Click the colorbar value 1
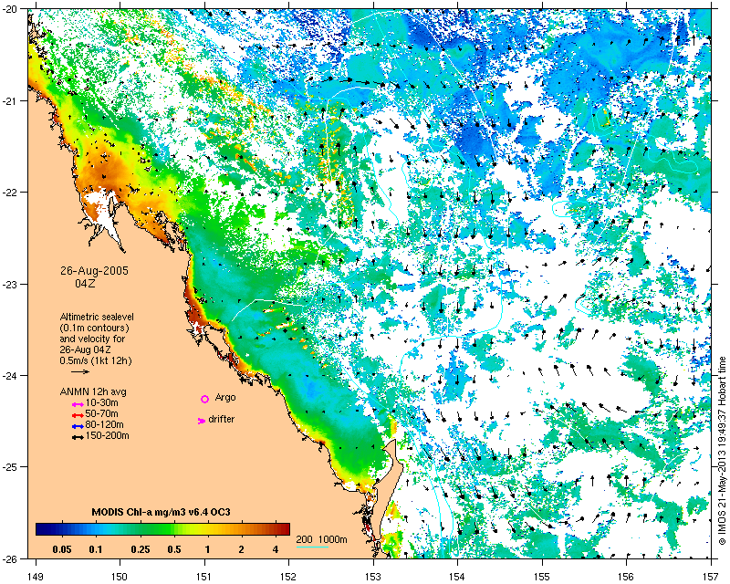730x584 pixels. (208, 550)
